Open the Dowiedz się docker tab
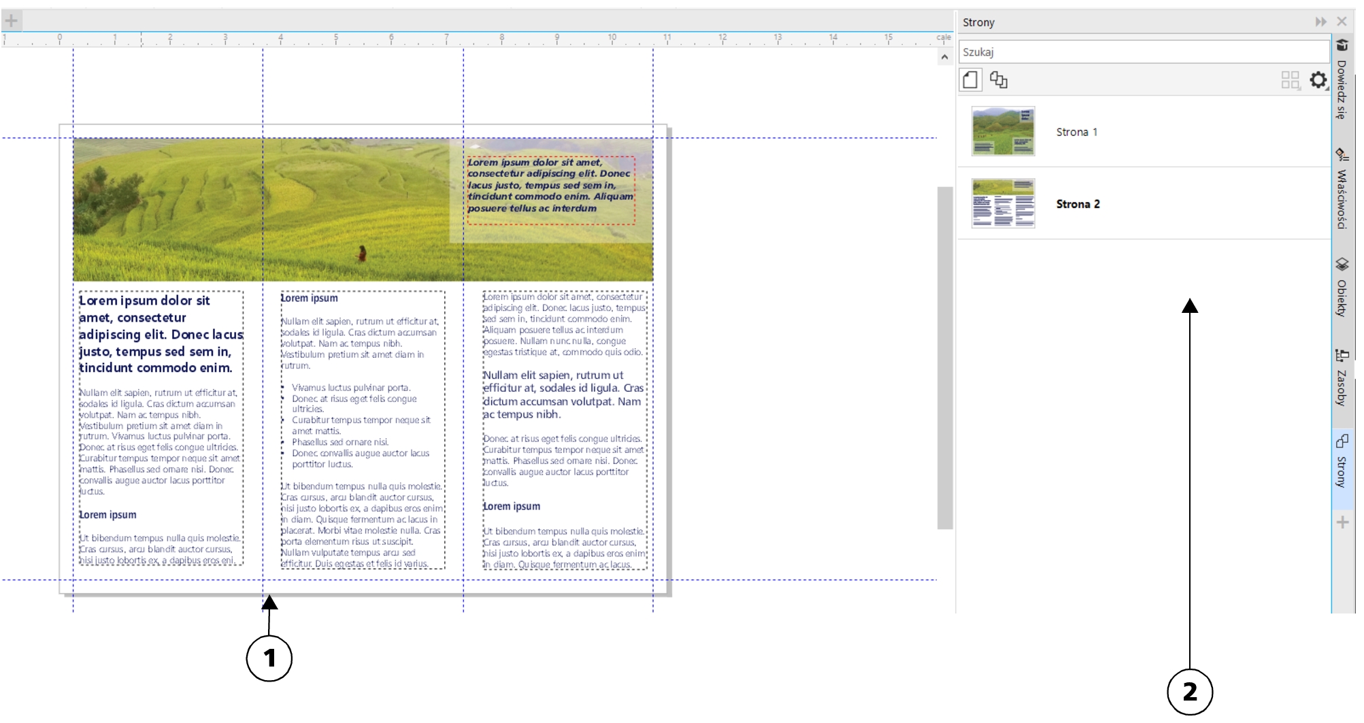The height and width of the screenshot is (723, 1364). click(1342, 82)
